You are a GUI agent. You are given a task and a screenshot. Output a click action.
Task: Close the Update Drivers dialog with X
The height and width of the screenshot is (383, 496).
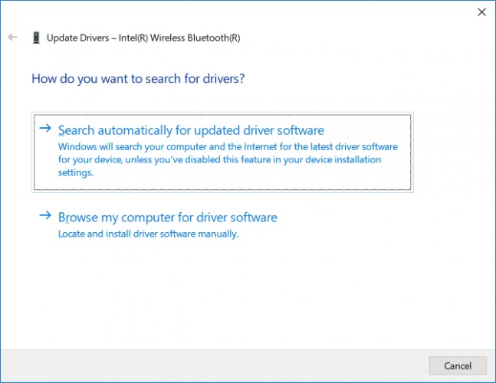click(x=481, y=12)
